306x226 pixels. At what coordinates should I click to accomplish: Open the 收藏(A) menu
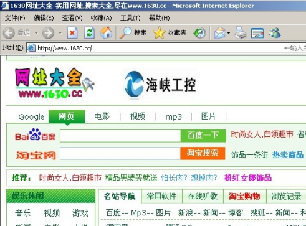(101, 18)
